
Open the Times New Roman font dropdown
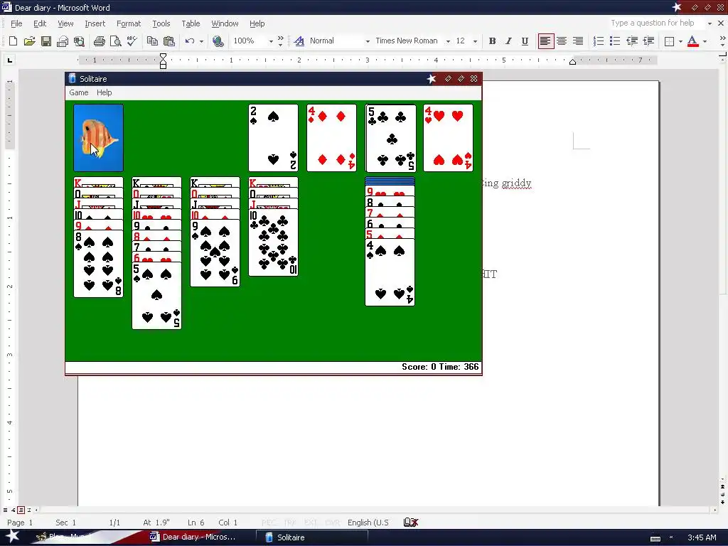point(448,41)
